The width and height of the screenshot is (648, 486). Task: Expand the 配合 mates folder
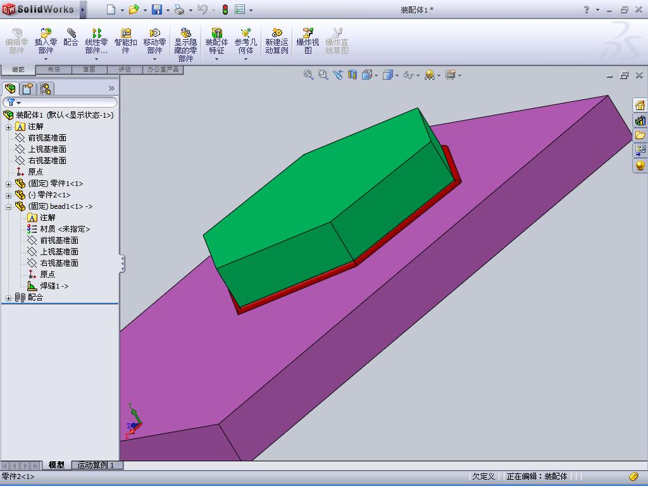8,298
